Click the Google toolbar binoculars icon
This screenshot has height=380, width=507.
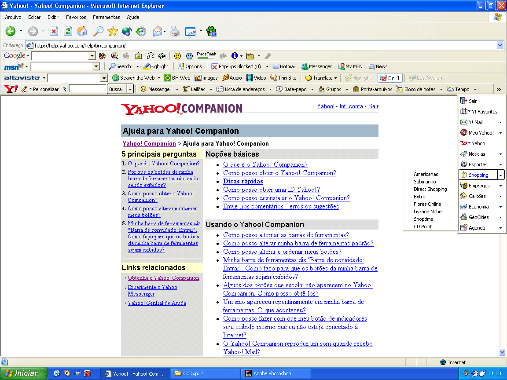[x=103, y=56]
